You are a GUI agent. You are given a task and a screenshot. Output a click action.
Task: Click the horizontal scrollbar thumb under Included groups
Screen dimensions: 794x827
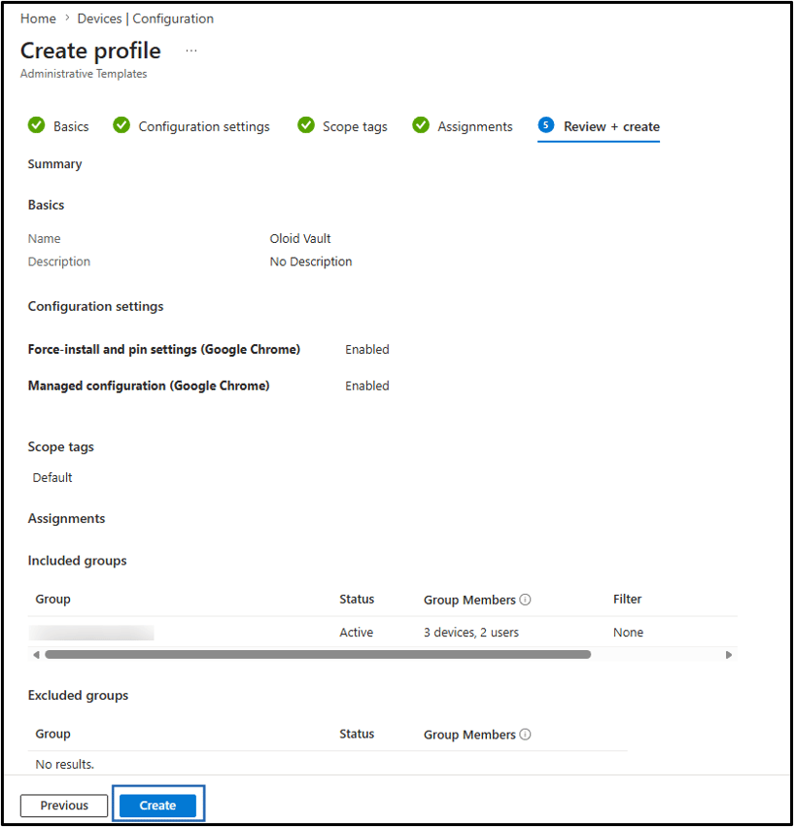(x=318, y=655)
